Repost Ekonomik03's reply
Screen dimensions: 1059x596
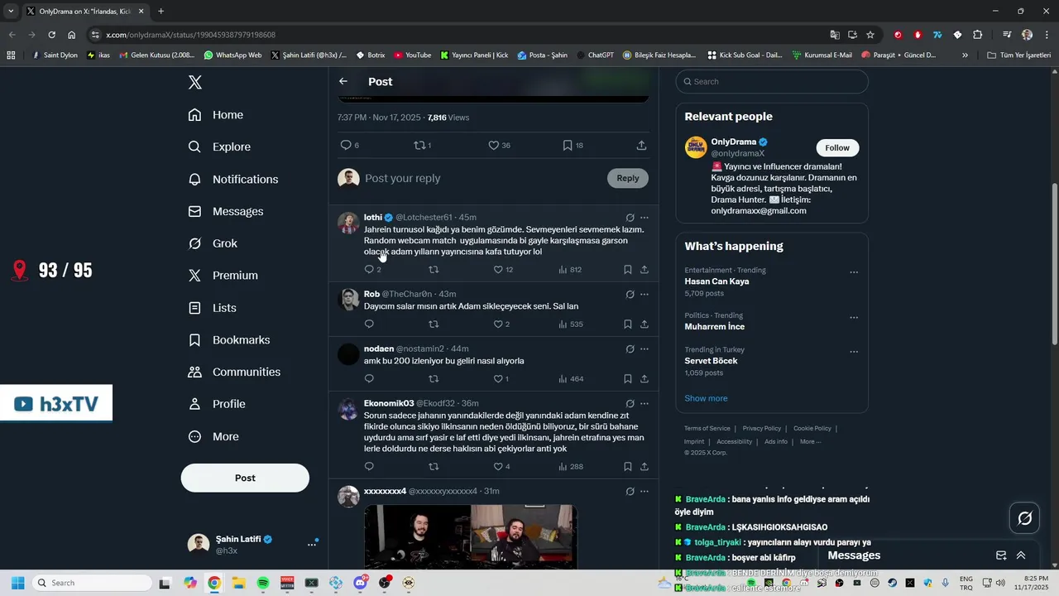pyautogui.click(x=434, y=467)
